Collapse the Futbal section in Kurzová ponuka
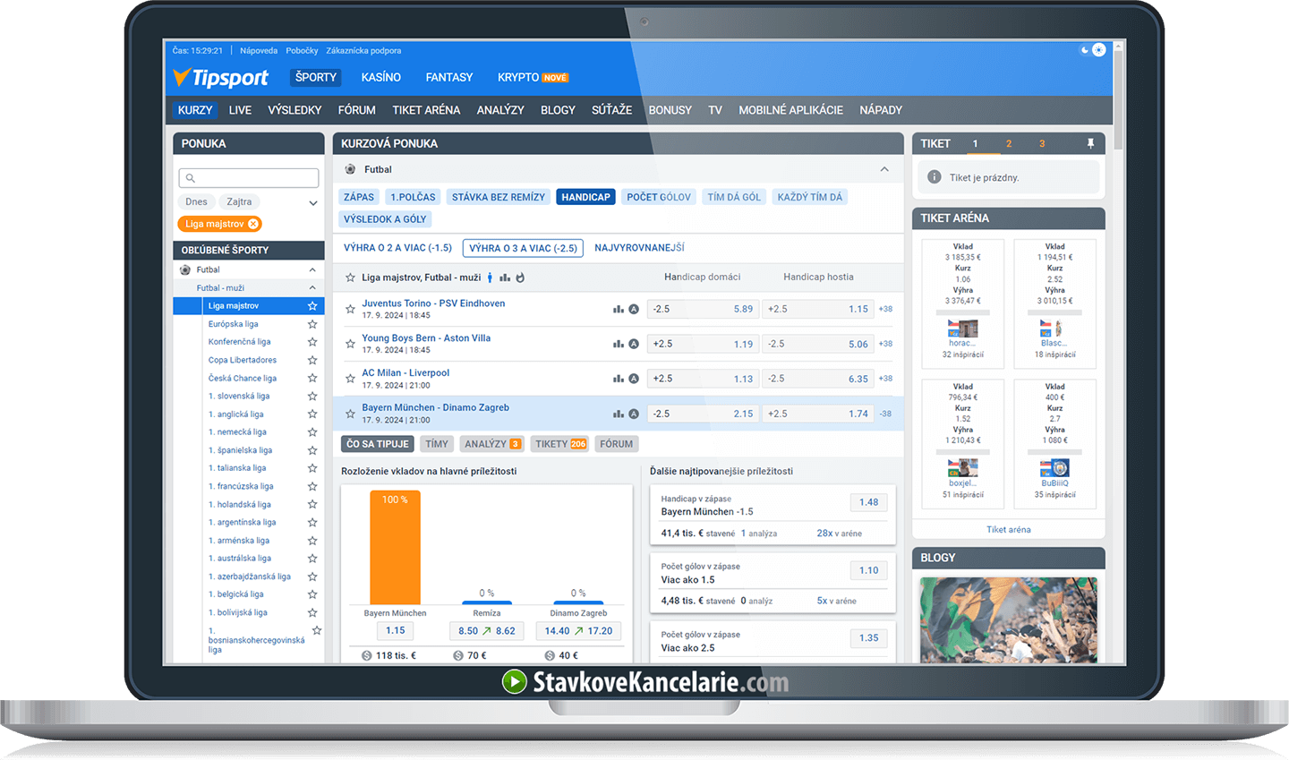Image resolution: width=1289 pixels, height=760 pixels. tap(884, 169)
